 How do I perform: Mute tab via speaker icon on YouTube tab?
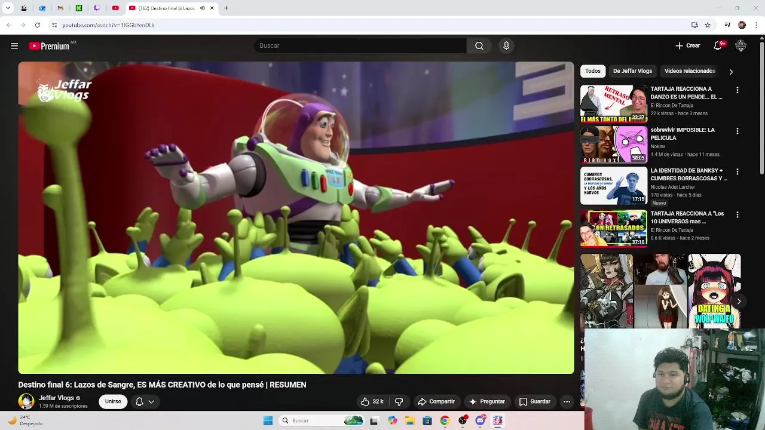pyautogui.click(x=202, y=8)
